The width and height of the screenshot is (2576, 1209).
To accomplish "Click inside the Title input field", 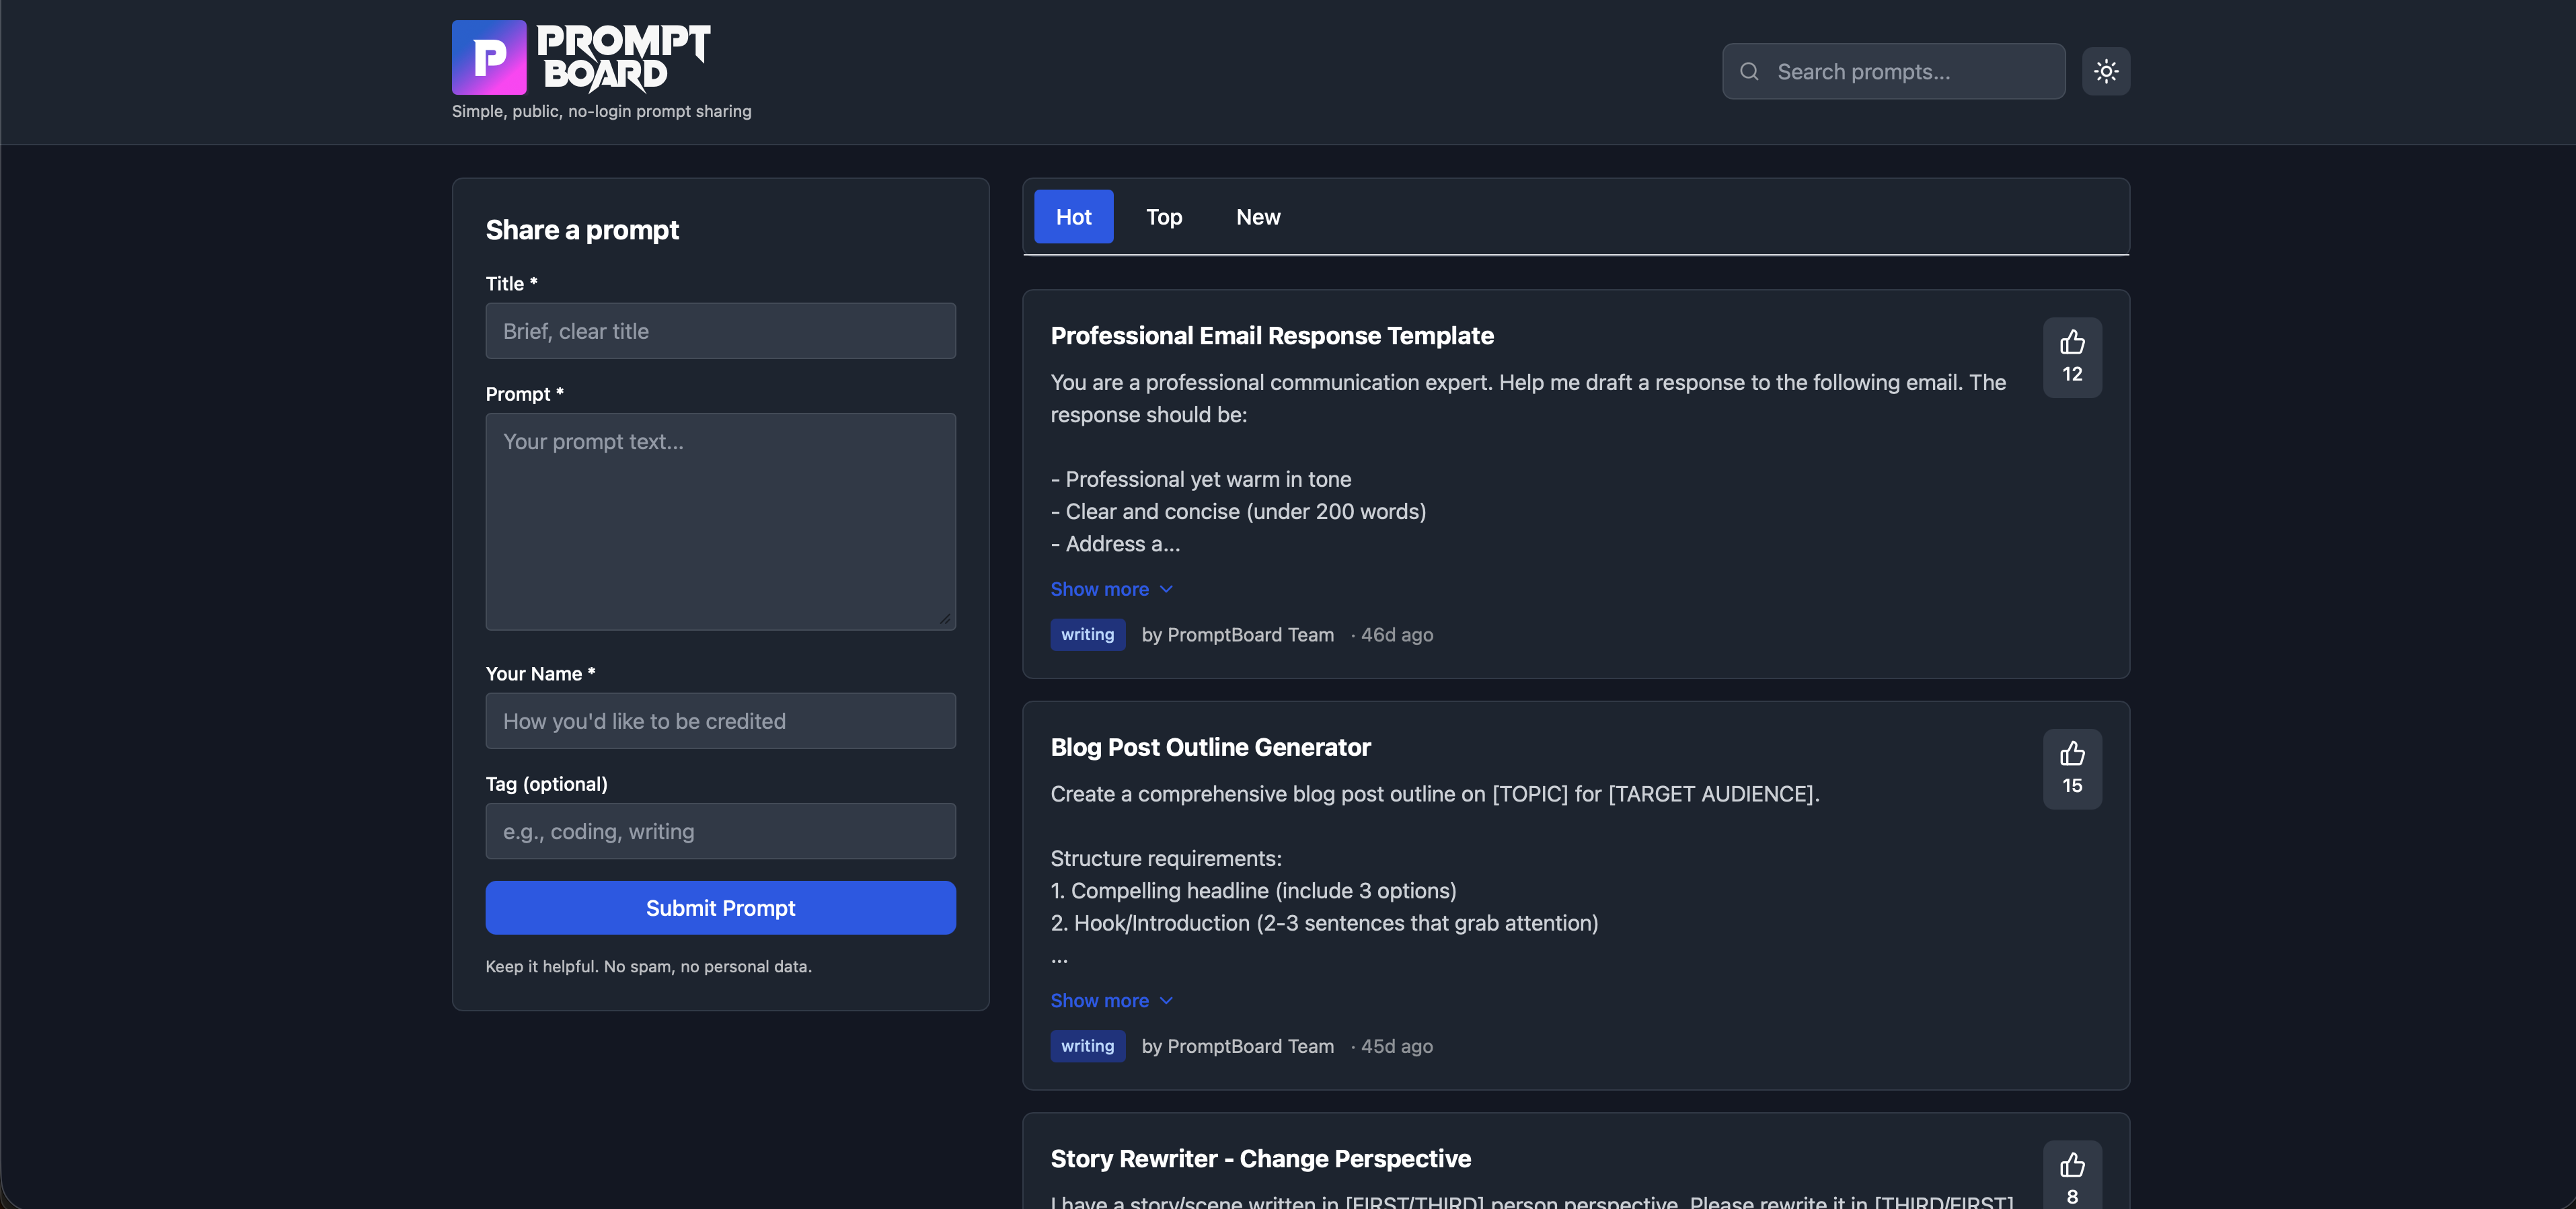I will coord(720,331).
